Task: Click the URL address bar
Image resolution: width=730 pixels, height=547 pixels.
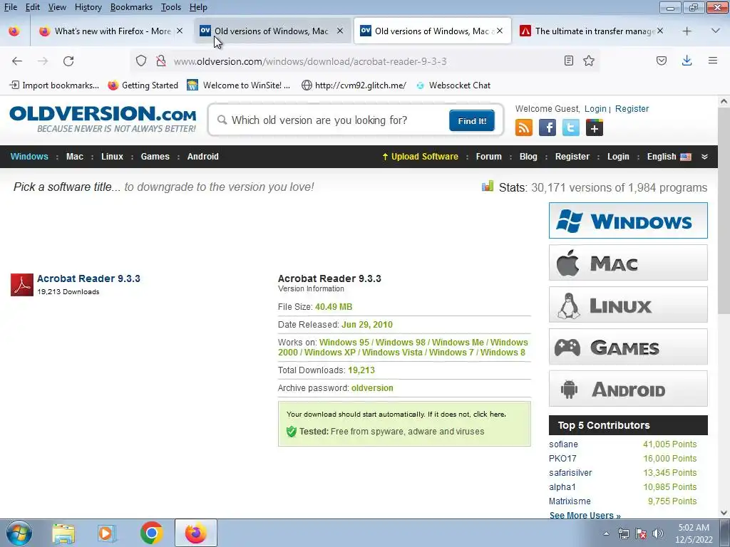Action: point(366,61)
